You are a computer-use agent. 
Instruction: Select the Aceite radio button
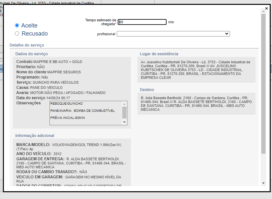click(17, 26)
